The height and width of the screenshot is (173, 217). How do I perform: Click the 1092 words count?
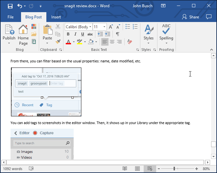[12, 169]
